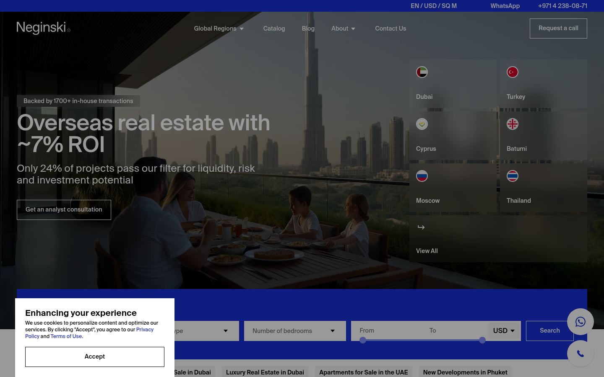Select the Cyprus flag icon

click(422, 124)
